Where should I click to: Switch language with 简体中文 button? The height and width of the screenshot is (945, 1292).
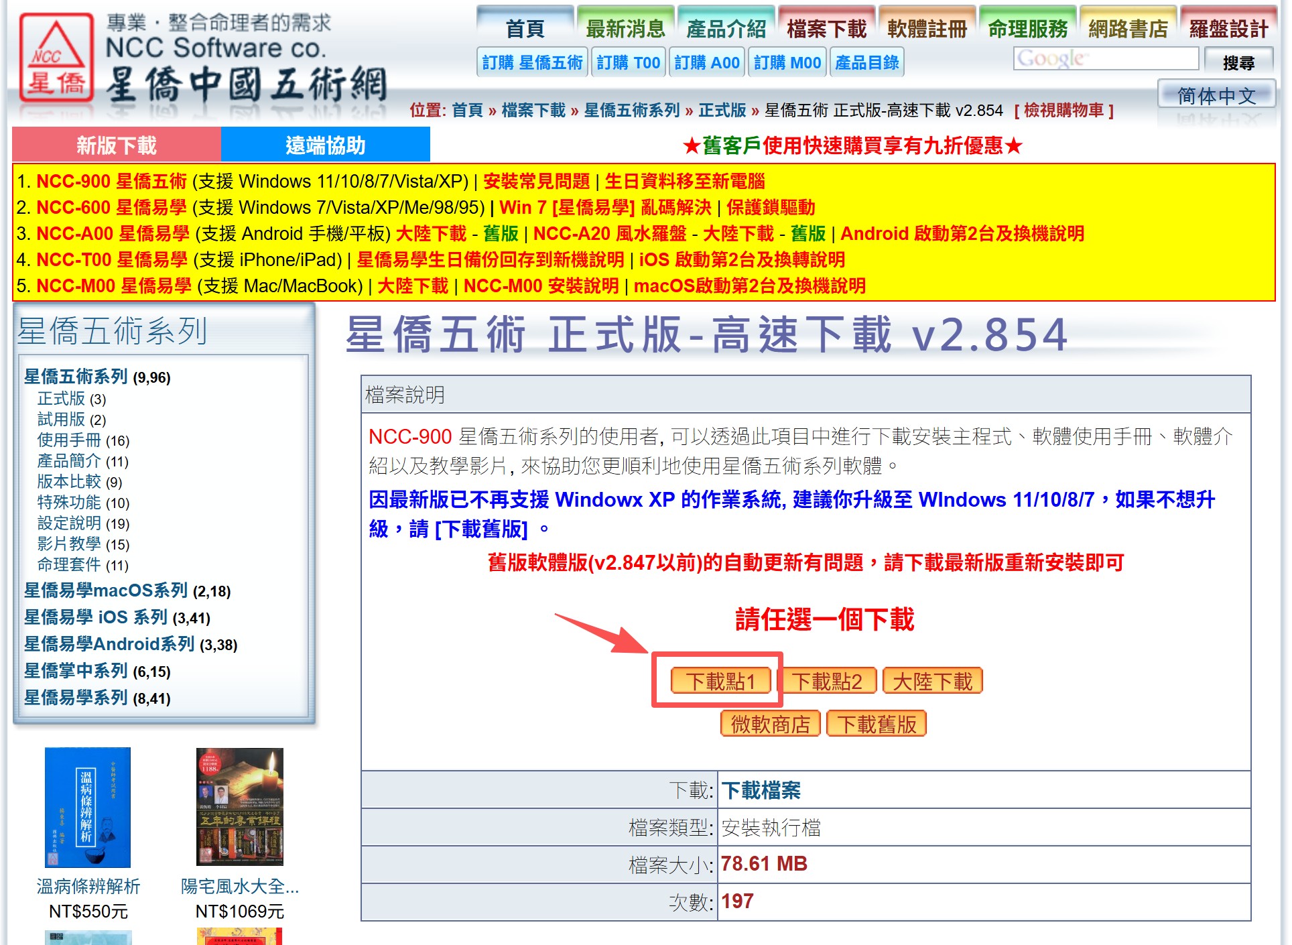pos(1216,96)
